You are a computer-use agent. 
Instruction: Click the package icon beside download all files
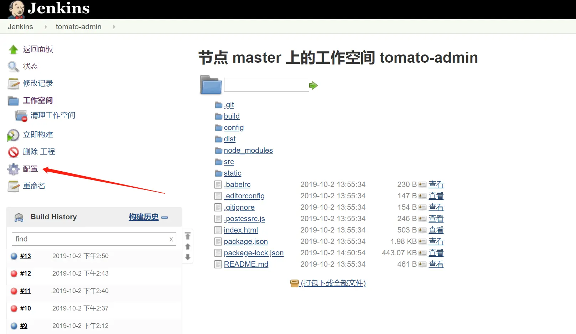point(295,283)
